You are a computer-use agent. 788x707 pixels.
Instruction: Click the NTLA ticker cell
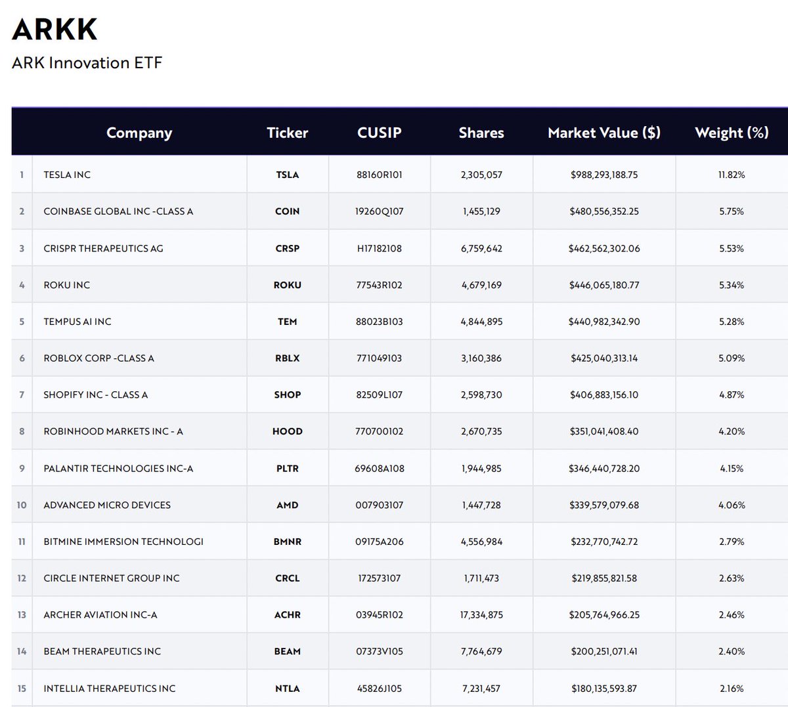click(288, 689)
